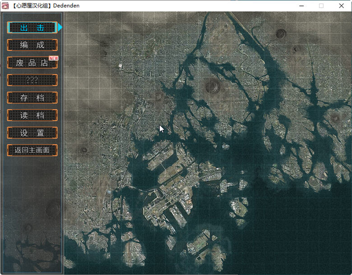Click the crater at the map's top right
Image resolution: width=352 pixels, height=275 pixels.
[x=281, y=33]
